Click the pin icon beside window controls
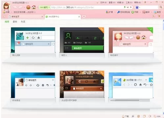The width and height of the screenshot is (164, 118). pos(145,2)
